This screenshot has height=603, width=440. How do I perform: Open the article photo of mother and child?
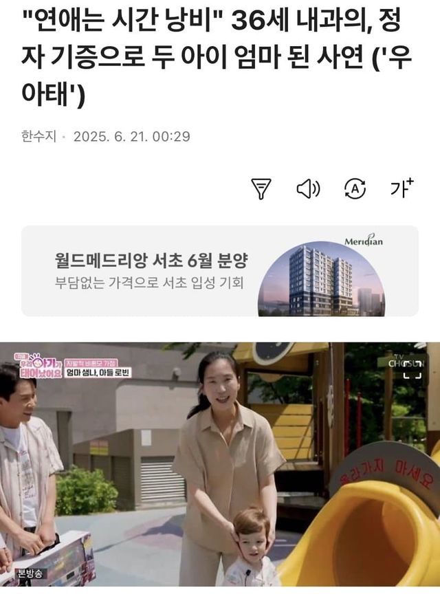click(x=220, y=464)
